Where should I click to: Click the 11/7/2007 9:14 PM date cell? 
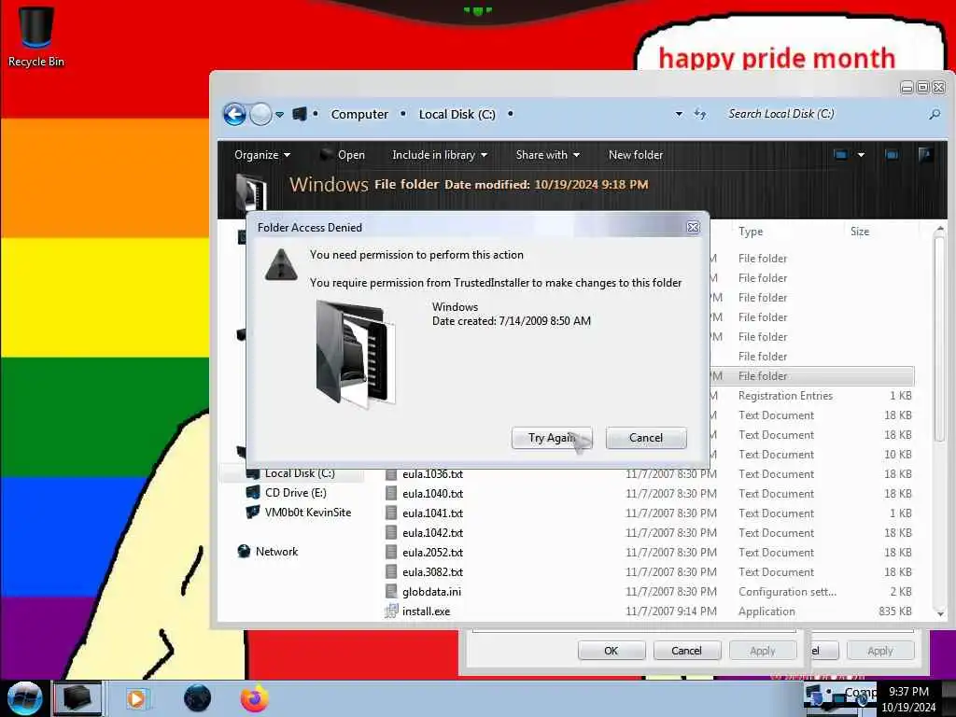point(670,611)
